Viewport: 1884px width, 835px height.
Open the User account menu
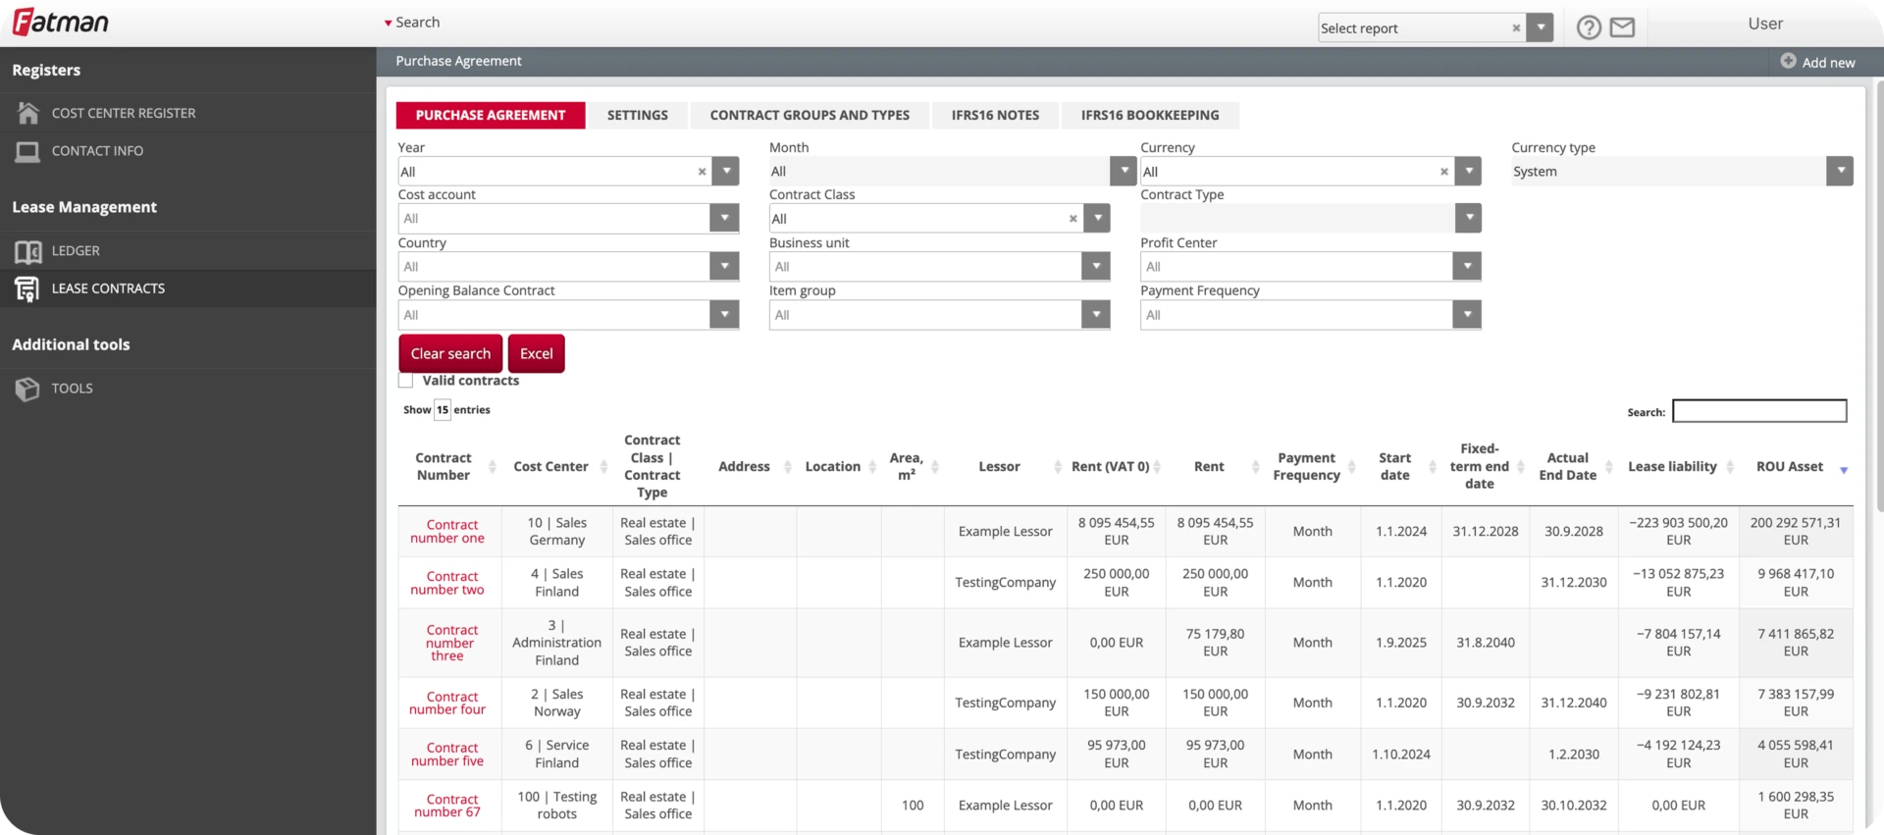click(1764, 24)
